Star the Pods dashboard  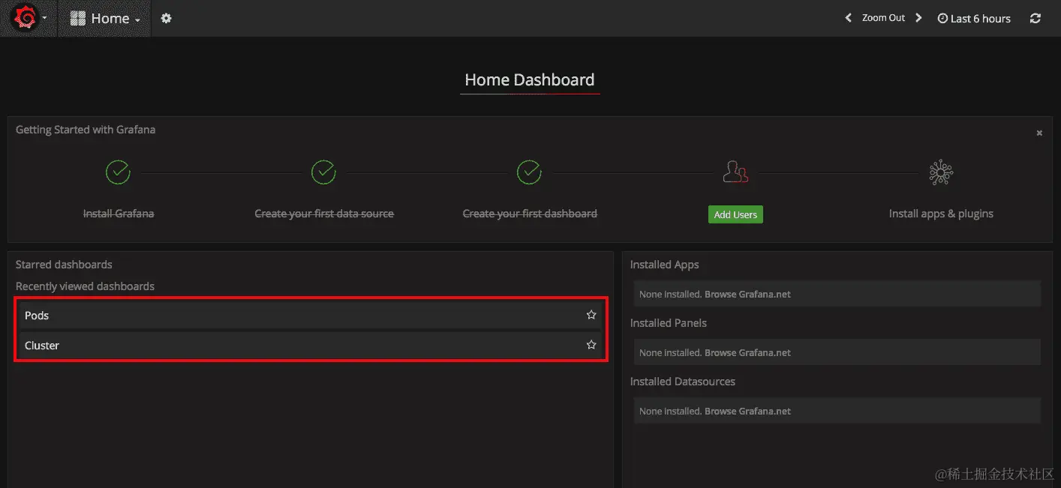[x=591, y=315]
